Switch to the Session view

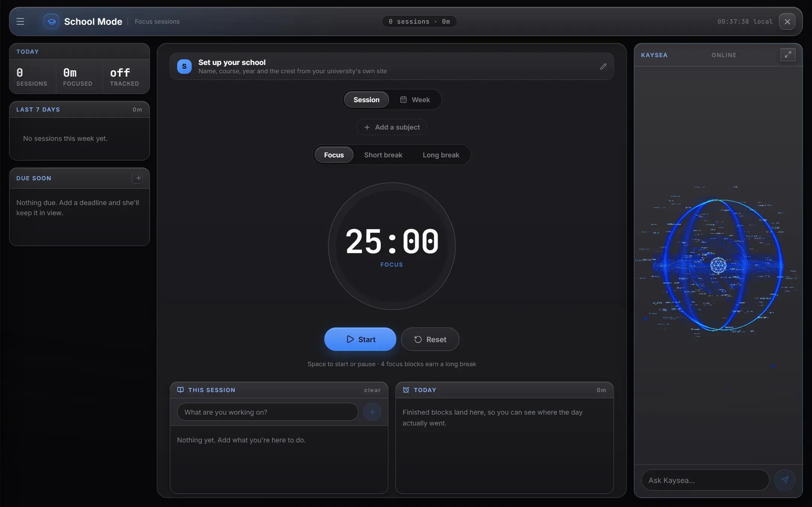367,100
